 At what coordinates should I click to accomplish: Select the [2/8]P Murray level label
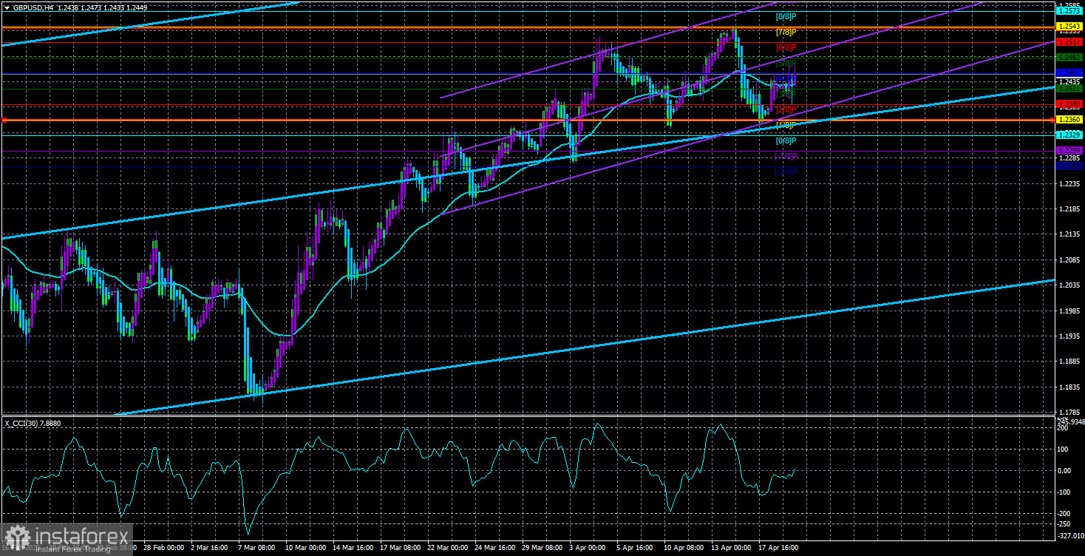click(786, 109)
